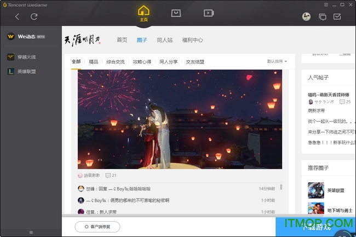The image size is (356, 237).
Task: Select 攻略心得 category filter
Action: pos(142,62)
